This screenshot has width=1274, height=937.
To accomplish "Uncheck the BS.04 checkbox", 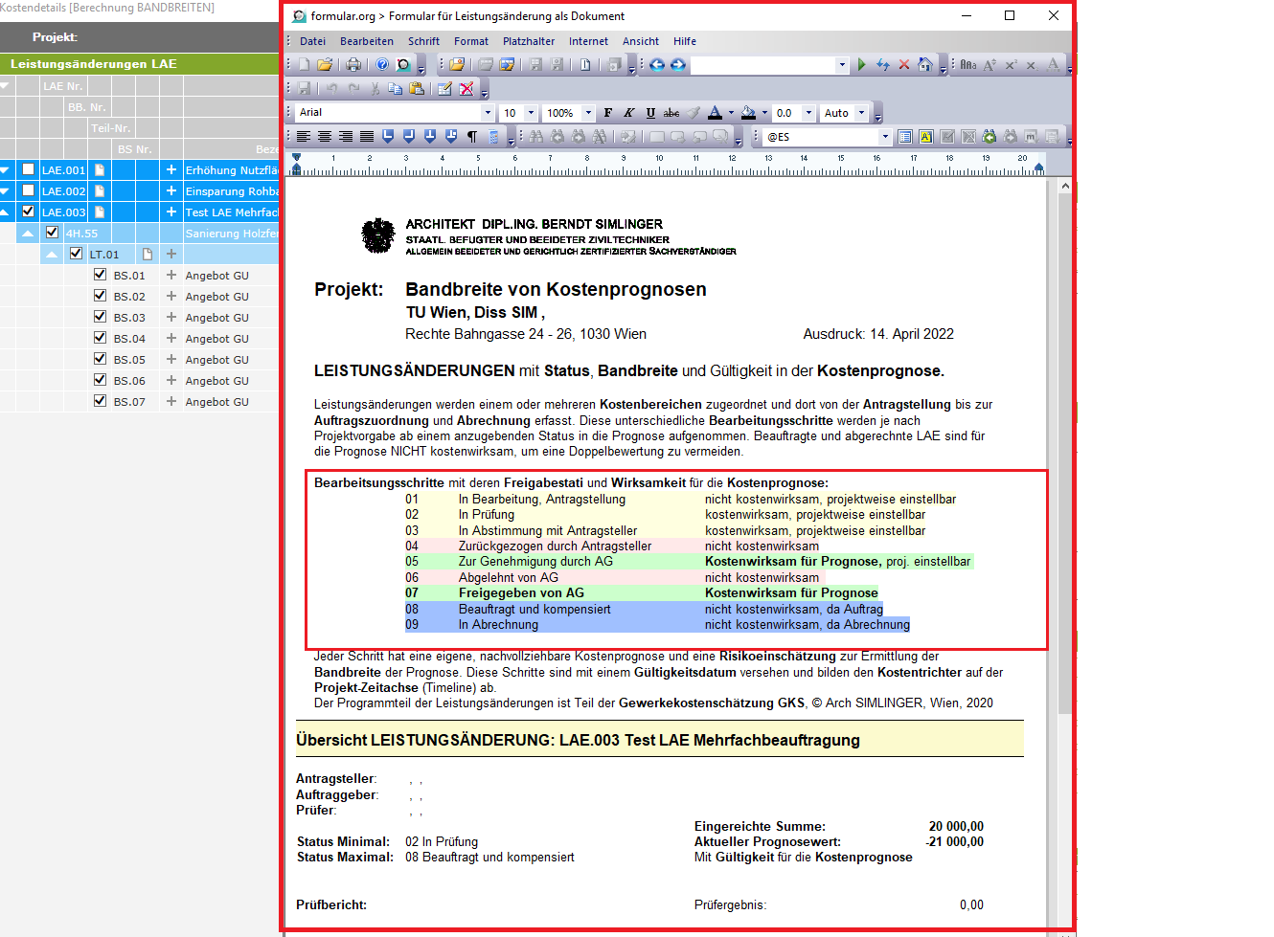I will pos(100,338).
